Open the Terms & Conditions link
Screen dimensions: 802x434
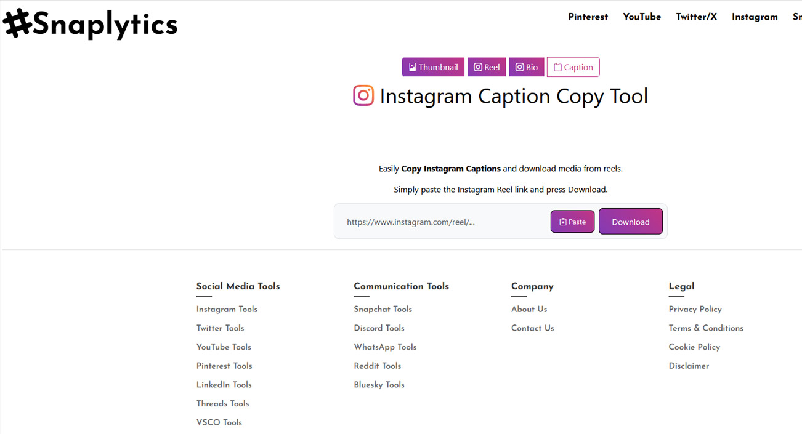706,328
